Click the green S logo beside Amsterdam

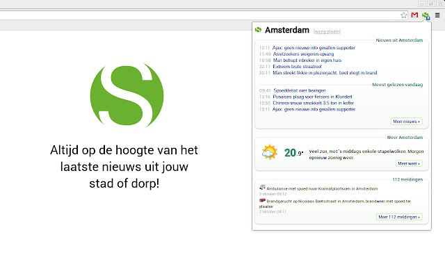pos(258,30)
